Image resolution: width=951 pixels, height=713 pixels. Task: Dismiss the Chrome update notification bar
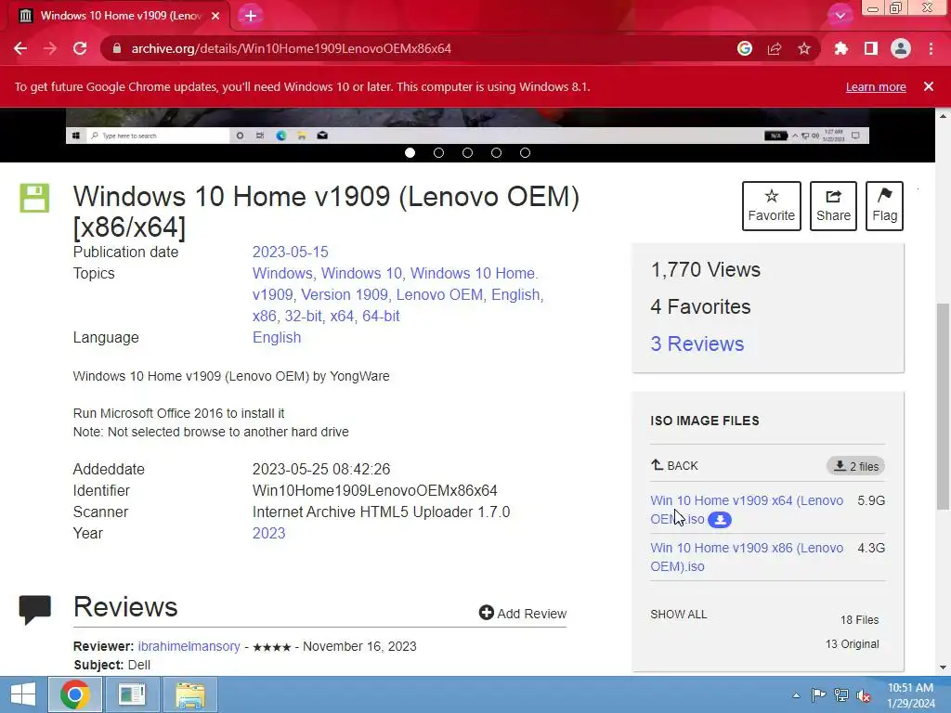[x=929, y=86]
